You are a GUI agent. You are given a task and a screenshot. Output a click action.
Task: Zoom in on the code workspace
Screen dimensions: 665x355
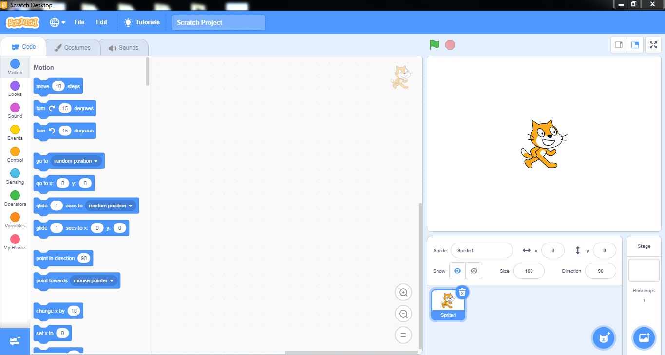(403, 293)
